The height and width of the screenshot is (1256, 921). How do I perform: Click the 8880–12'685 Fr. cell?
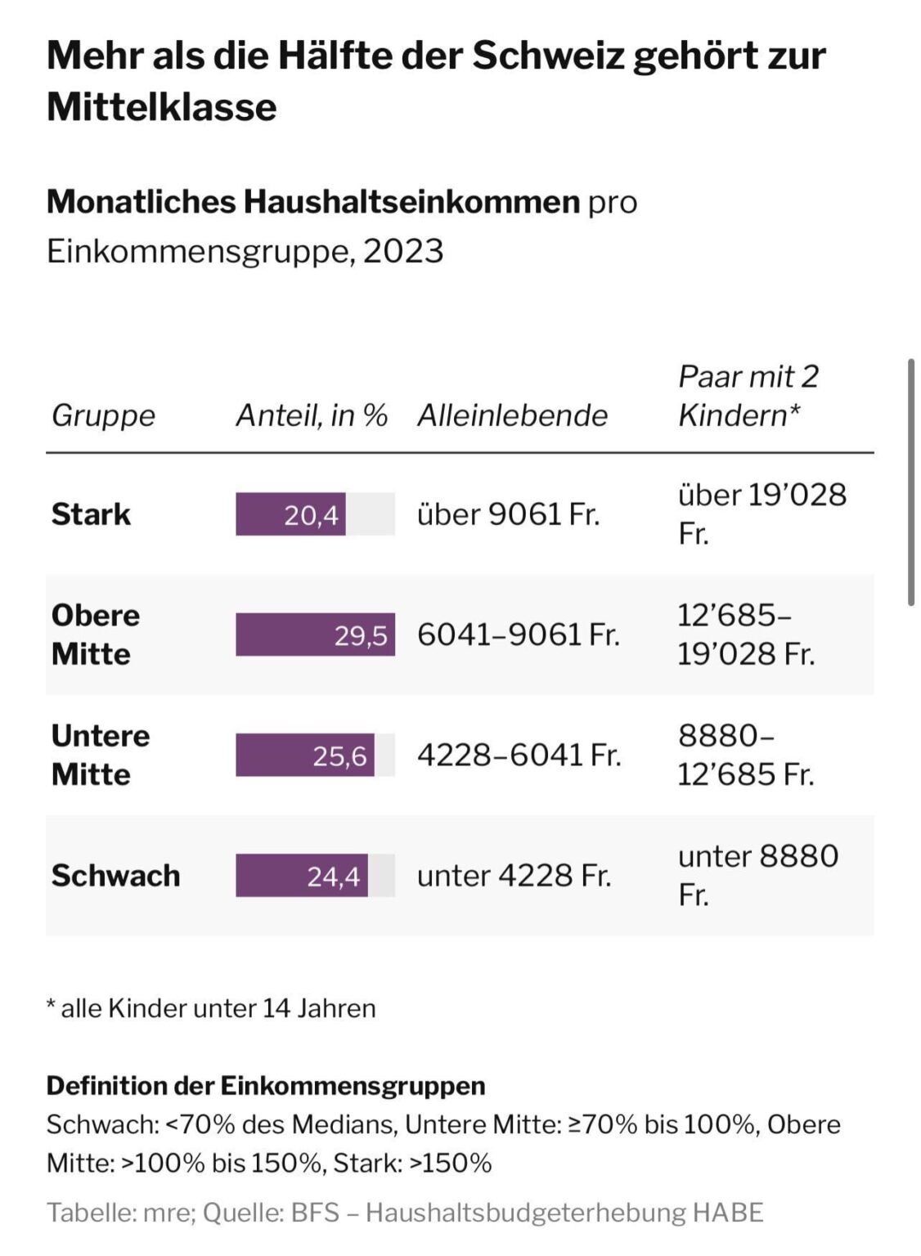point(746,755)
